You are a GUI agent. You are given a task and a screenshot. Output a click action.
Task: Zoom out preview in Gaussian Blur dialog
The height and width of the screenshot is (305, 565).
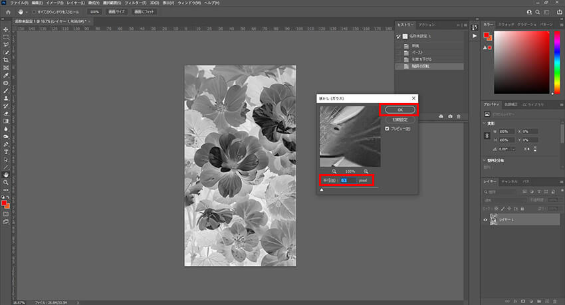pos(334,171)
